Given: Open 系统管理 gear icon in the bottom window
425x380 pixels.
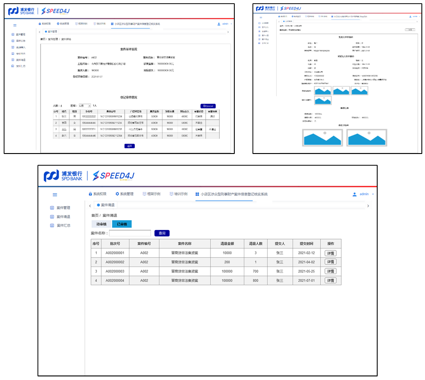Looking at the screenshot, I should coord(117,194).
